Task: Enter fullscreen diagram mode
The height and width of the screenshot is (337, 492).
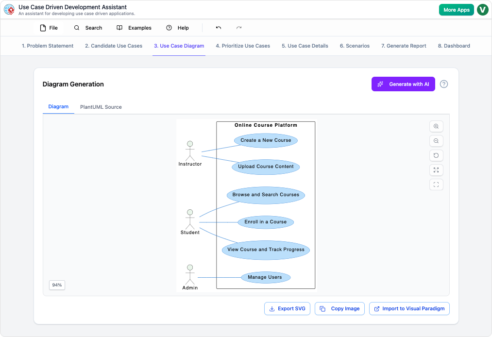Action: pyautogui.click(x=436, y=185)
